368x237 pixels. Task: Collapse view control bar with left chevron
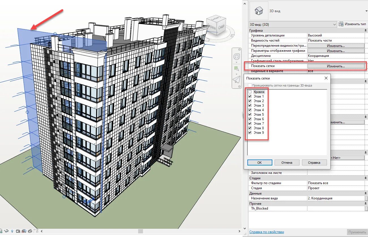[x=42, y=231]
